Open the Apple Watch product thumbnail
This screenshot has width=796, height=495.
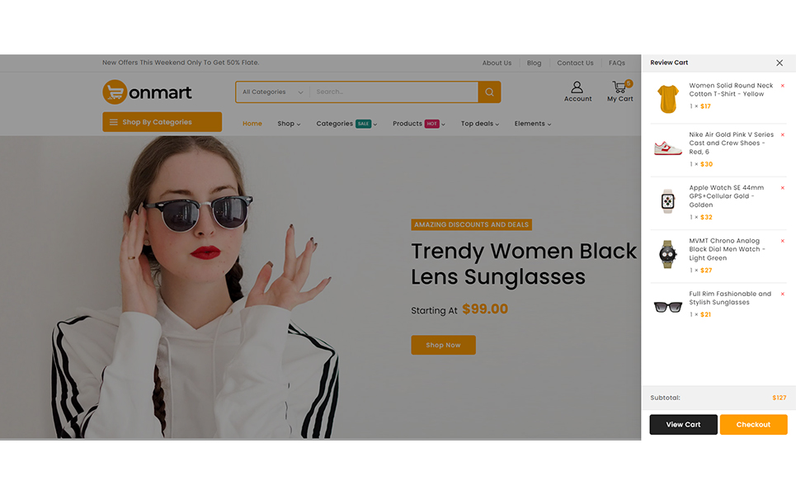(x=667, y=201)
